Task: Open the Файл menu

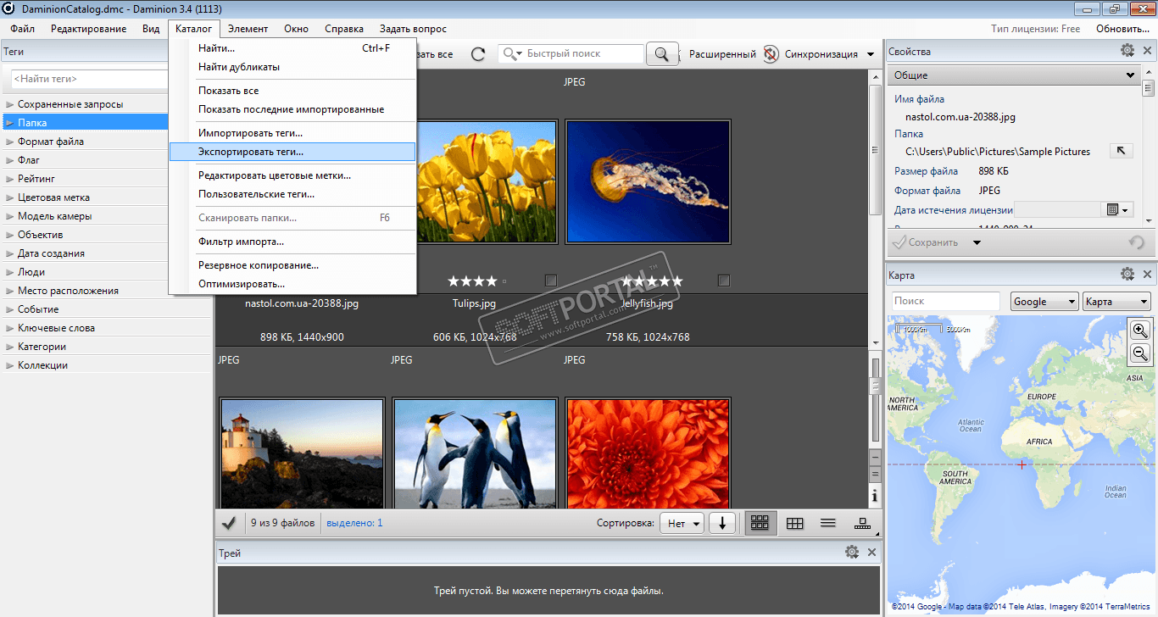Action: tap(23, 29)
